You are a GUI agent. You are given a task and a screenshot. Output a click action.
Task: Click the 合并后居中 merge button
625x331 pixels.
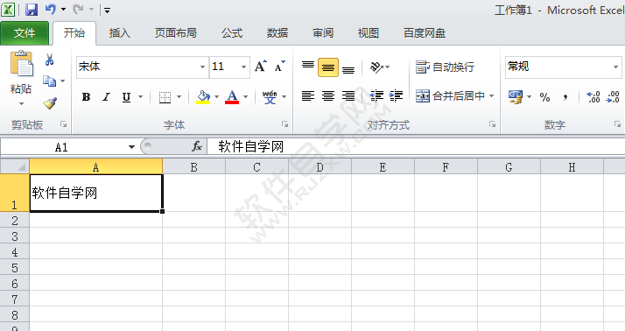451,96
